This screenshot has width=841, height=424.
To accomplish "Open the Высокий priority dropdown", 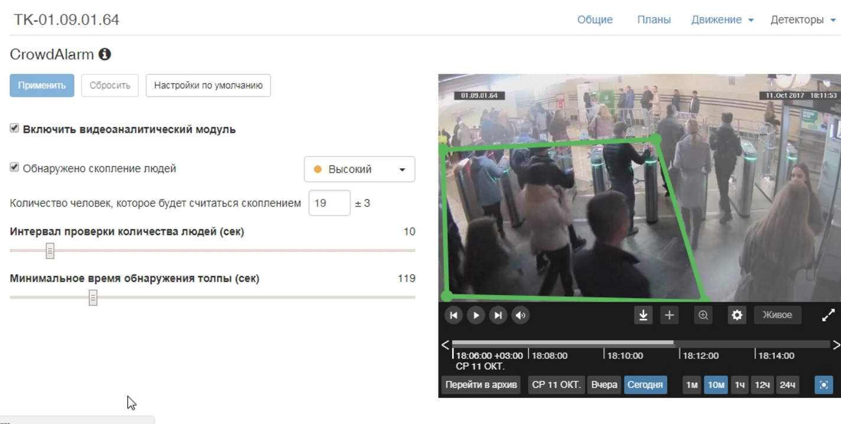I will tap(359, 169).
